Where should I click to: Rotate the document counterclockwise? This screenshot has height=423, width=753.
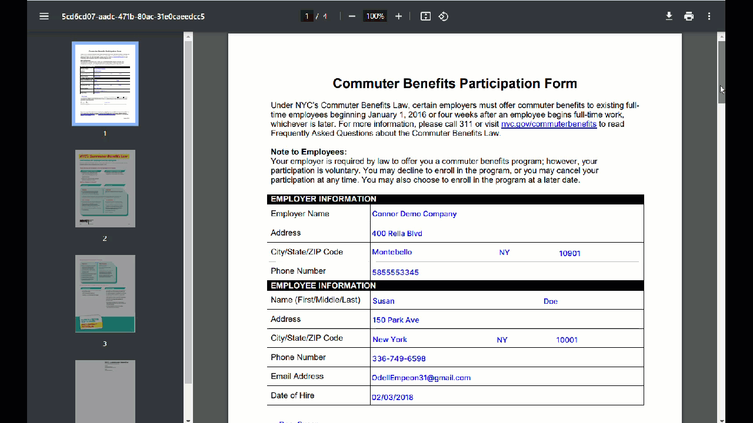tap(443, 16)
